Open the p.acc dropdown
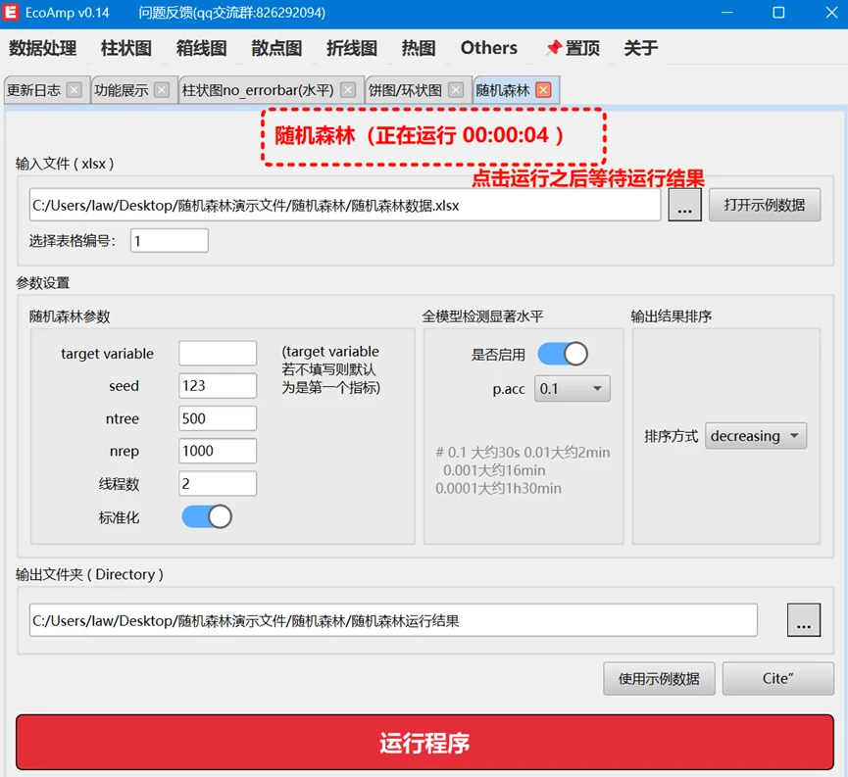The width and height of the screenshot is (848, 777). point(573,389)
